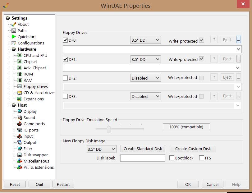Click the ROM chip icon
Viewport: 252px width, 193px height.
20,74
